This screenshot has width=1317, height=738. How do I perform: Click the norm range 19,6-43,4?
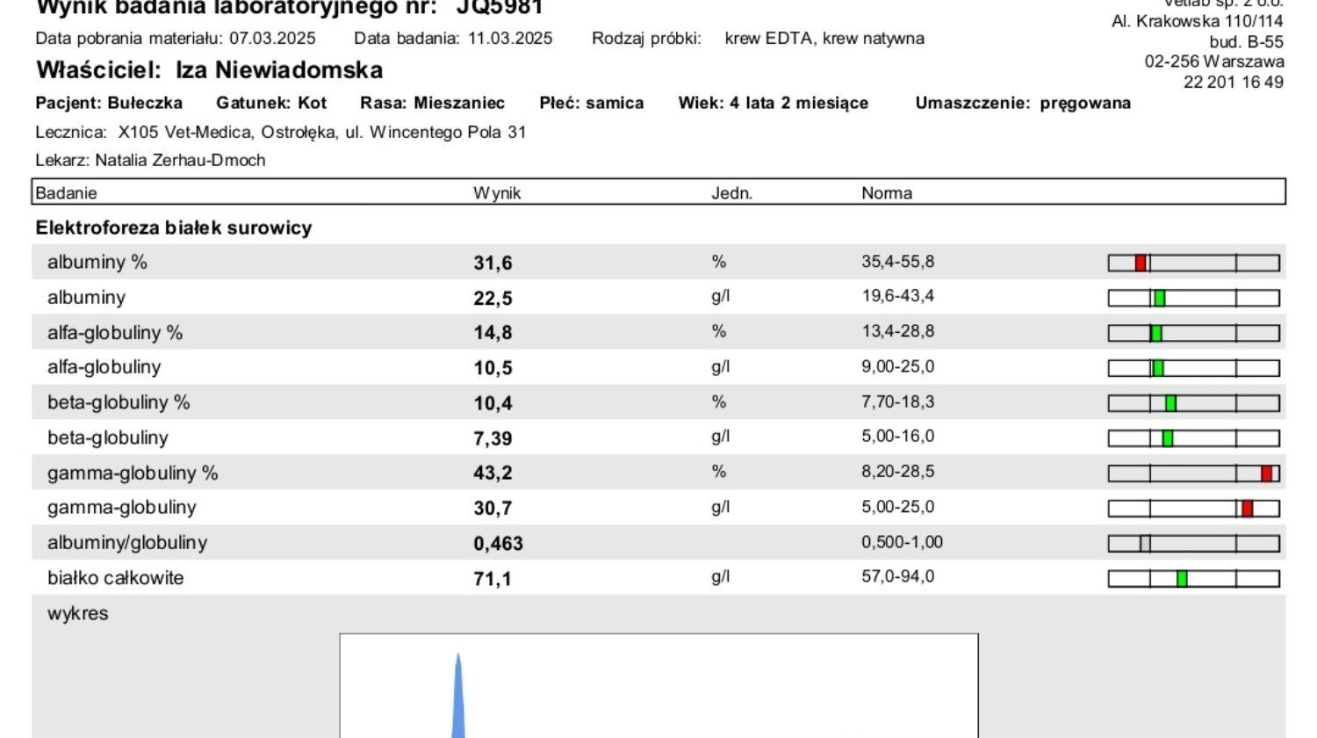tap(898, 296)
